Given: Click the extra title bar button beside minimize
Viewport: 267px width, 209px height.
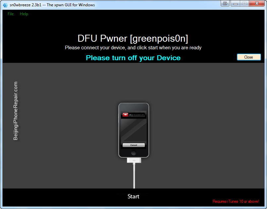Looking at the screenshot, I should 225,3.
